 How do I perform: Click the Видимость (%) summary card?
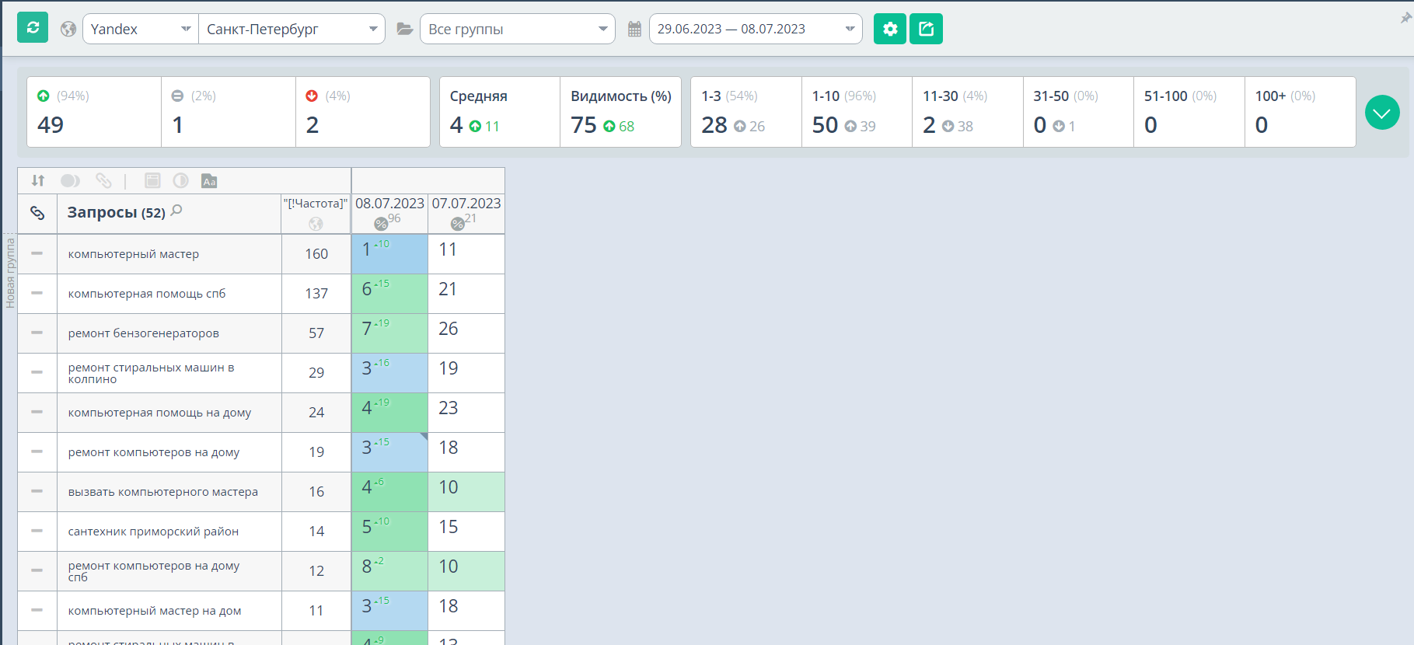(x=620, y=112)
